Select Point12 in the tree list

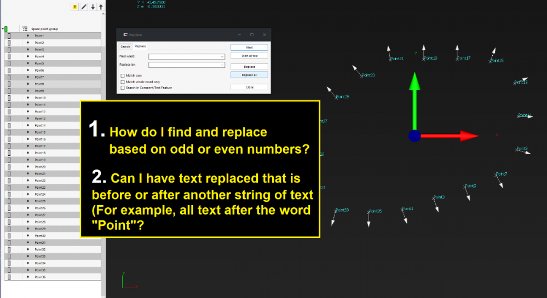point(40,112)
